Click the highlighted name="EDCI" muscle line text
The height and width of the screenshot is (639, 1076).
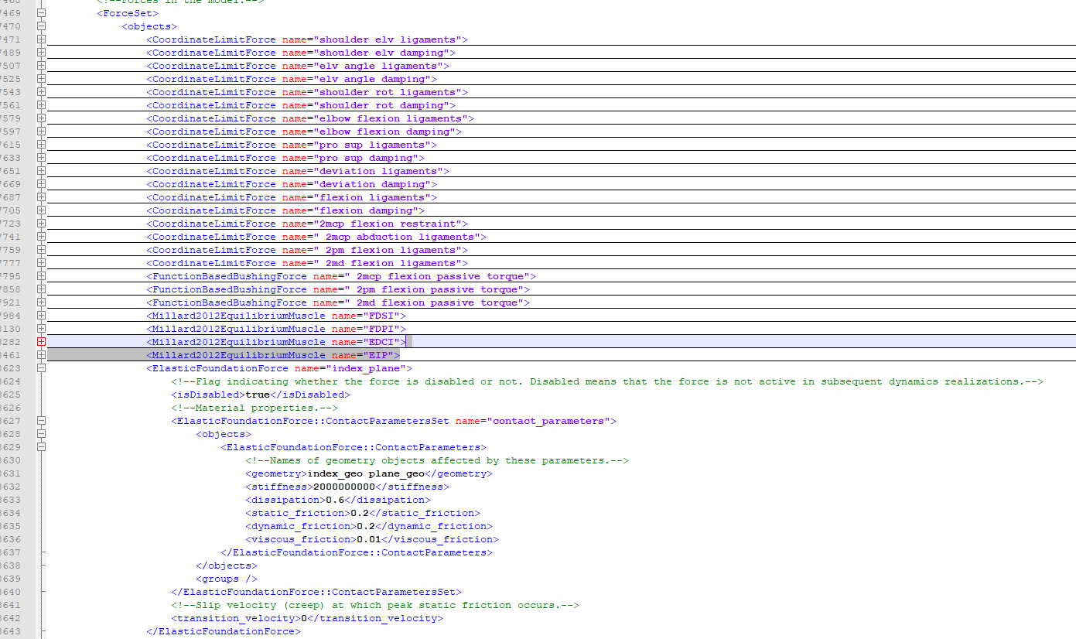276,342
